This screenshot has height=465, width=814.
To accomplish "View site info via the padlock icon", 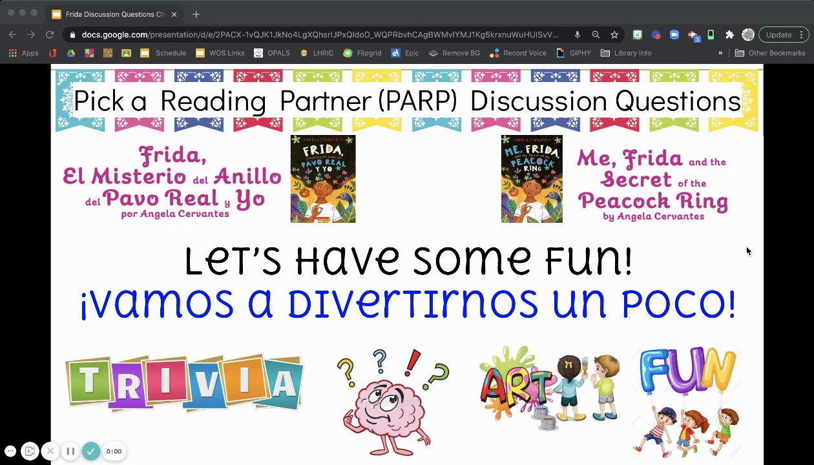I will [x=72, y=35].
